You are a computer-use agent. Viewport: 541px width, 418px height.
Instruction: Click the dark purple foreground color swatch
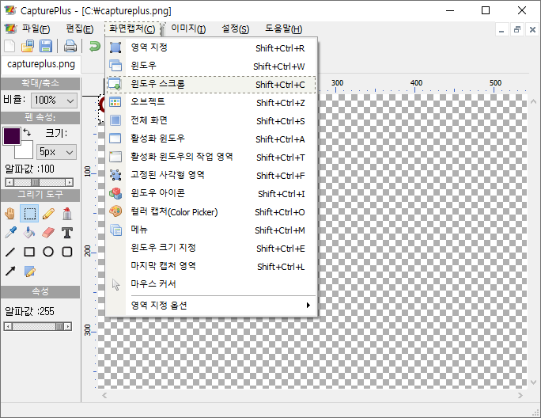(x=11, y=135)
